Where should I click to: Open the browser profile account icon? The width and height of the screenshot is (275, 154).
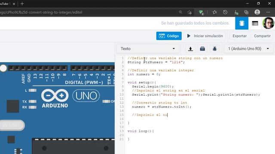click(257, 12)
